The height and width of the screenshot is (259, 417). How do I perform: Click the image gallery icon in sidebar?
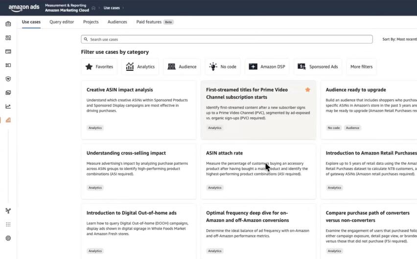coord(8,92)
